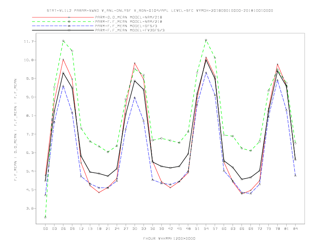
Task: Click green NAM peak marker at hour 06
Action: (x=63, y=41)
